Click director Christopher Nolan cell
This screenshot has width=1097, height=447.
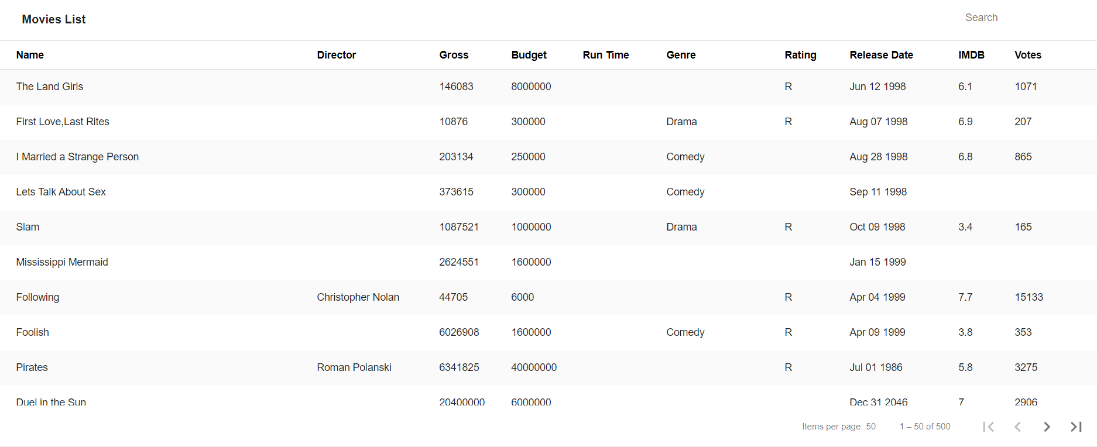(358, 297)
